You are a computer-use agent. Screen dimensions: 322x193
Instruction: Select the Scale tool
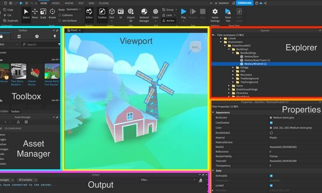point(43,13)
